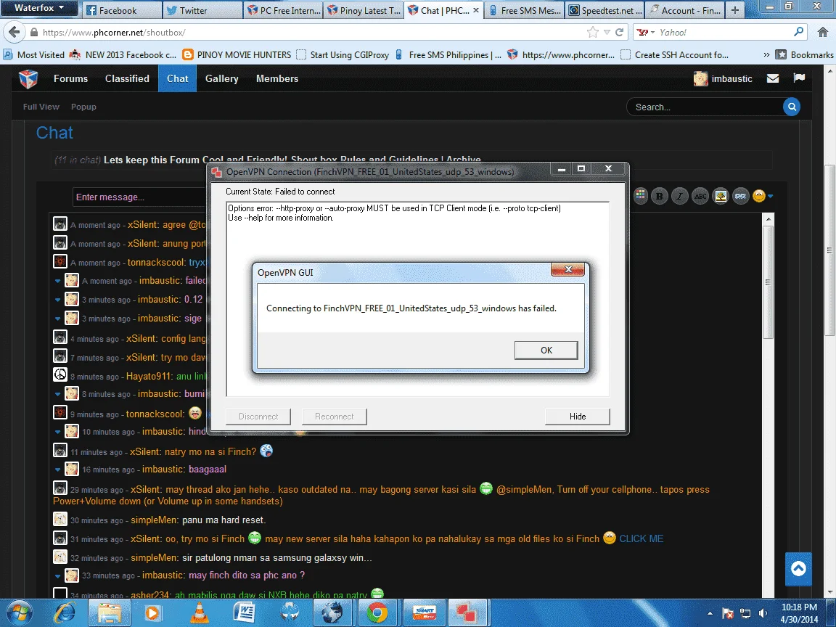836x627 pixels.
Task: Open the chat Popup link
Action: 83,107
